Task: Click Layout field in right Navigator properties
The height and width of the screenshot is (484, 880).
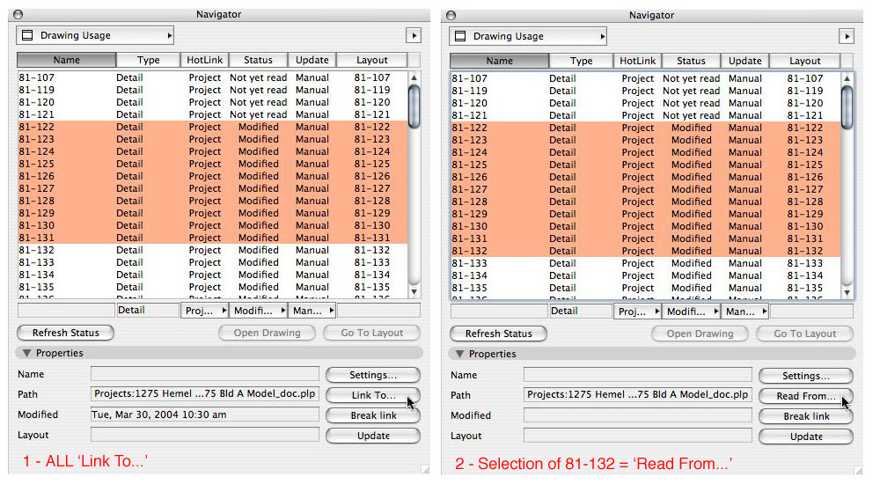Action: pos(637,436)
